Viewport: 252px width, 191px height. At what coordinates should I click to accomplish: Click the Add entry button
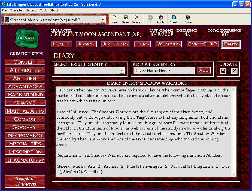[204, 70]
